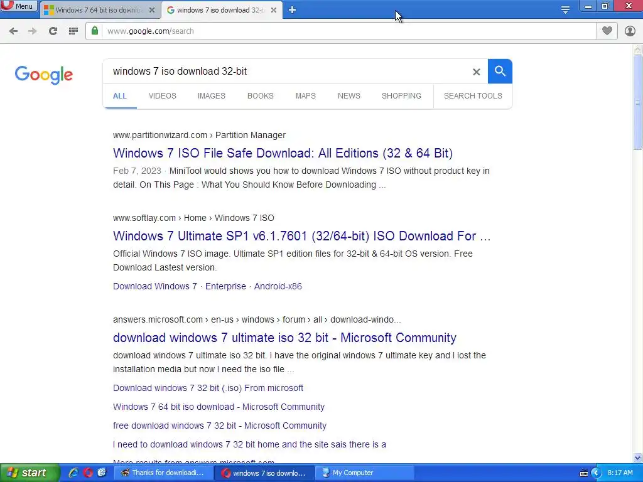
Task: Open download windows 7 ultimate iso 32 bit result
Action: [284, 338]
